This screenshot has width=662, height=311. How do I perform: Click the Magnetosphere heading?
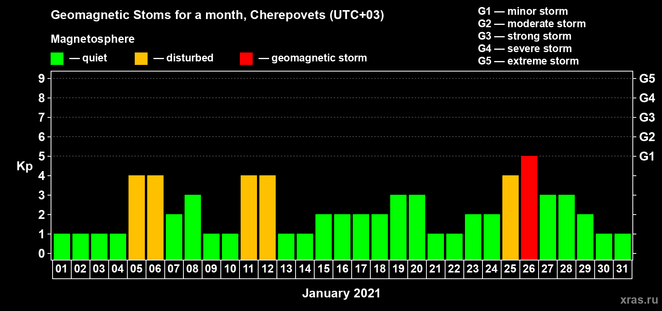(x=93, y=39)
